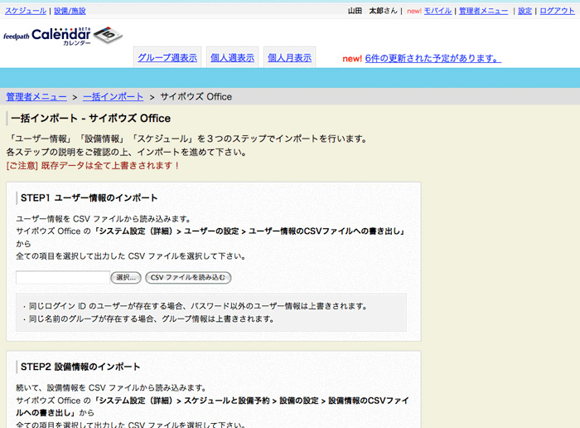Click the CSV ファイルを読み込む button

pyautogui.click(x=188, y=277)
